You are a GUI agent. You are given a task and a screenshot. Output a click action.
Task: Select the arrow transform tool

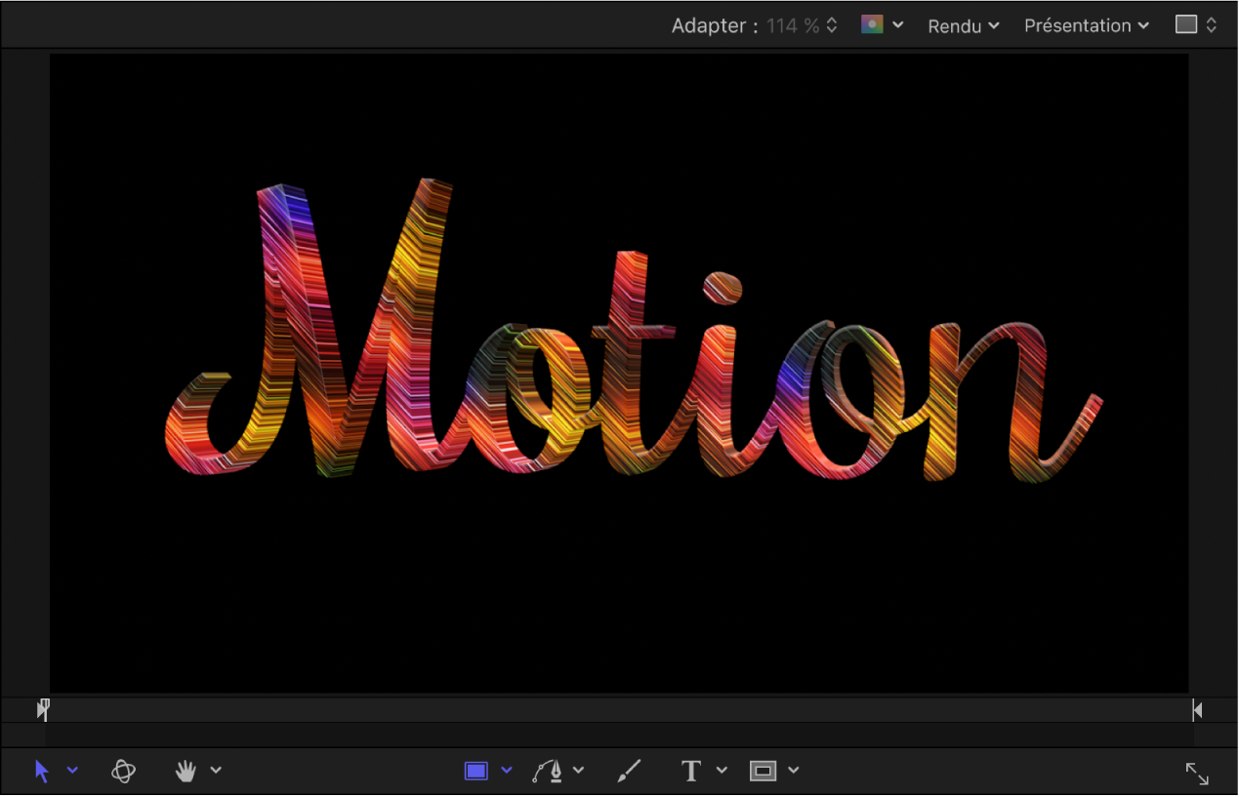point(41,771)
